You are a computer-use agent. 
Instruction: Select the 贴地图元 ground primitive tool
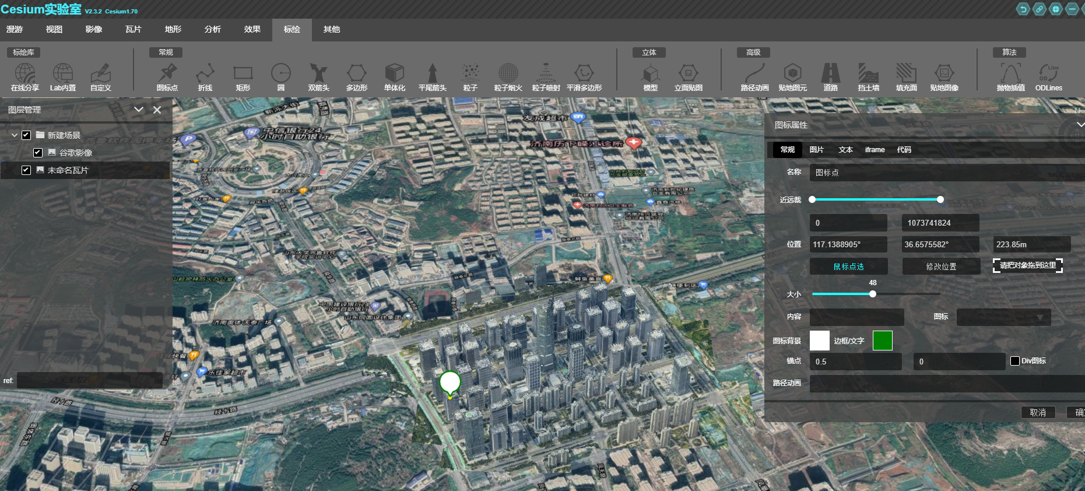tap(793, 78)
